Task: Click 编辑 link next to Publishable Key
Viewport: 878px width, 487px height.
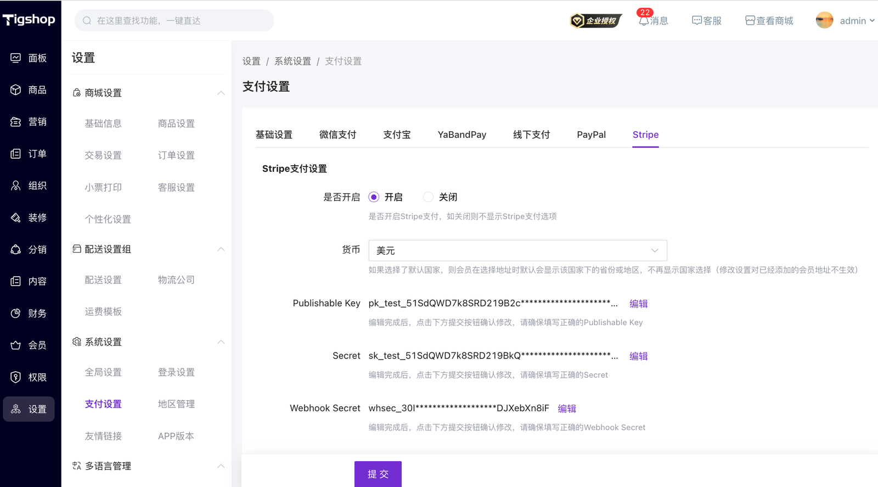Action: [x=638, y=304]
